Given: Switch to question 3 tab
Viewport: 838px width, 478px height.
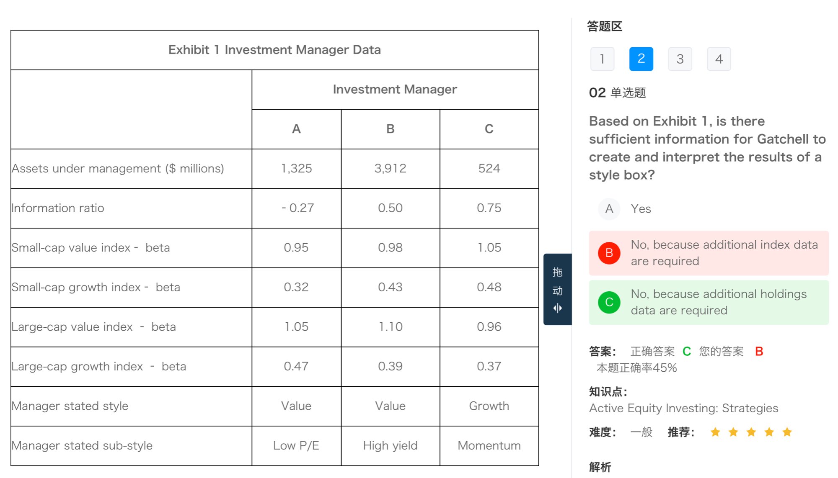Looking at the screenshot, I should (x=680, y=59).
